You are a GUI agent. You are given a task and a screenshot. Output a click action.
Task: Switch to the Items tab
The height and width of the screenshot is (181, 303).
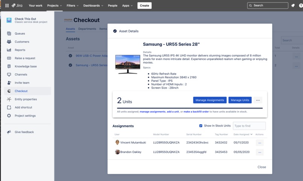coord(103,29)
